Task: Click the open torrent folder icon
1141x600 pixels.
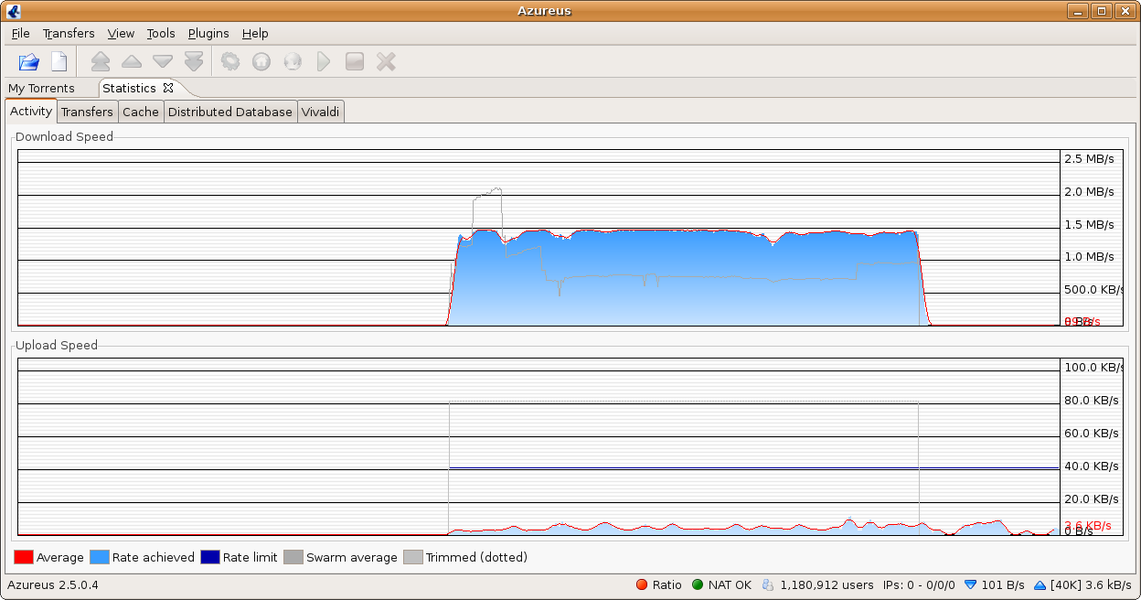Action: point(29,61)
